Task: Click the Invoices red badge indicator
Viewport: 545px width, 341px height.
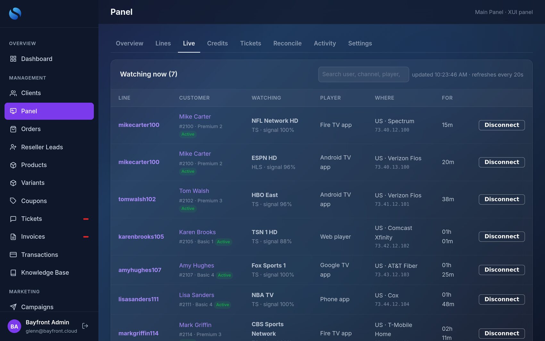Action: click(86, 237)
